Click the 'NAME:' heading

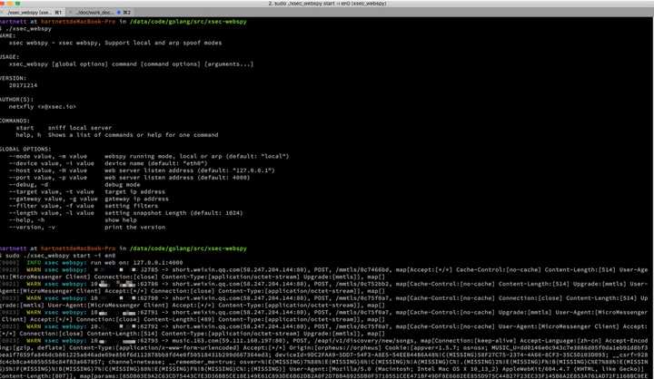click(7, 36)
